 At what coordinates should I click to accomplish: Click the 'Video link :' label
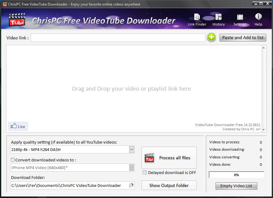(18, 38)
